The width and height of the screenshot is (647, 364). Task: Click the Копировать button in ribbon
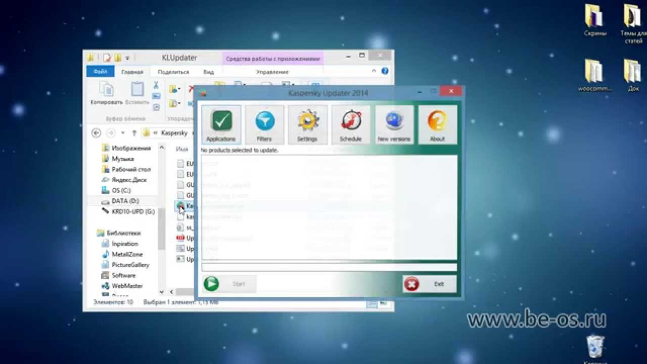pos(107,94)
